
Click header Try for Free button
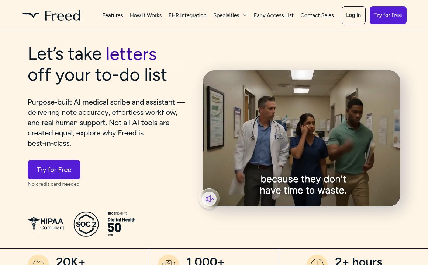coord(388,15)
